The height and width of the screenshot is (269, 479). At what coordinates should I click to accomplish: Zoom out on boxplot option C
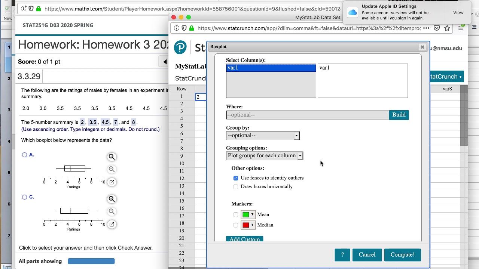click(x=112, y=211)
